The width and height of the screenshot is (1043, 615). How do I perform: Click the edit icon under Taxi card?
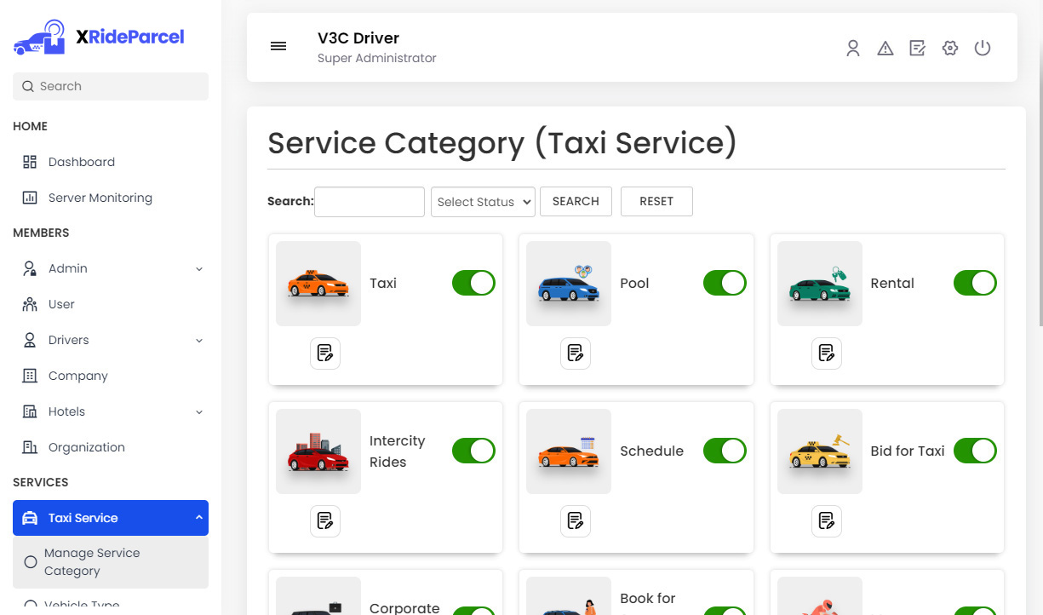(324, 353)
